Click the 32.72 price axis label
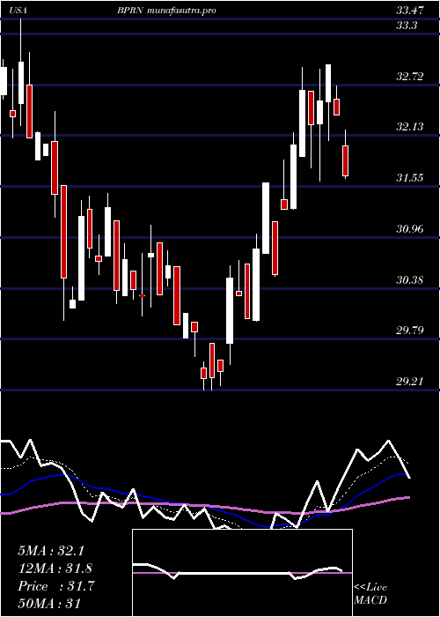Screen dimensions: 440x617 coord(410,76)
